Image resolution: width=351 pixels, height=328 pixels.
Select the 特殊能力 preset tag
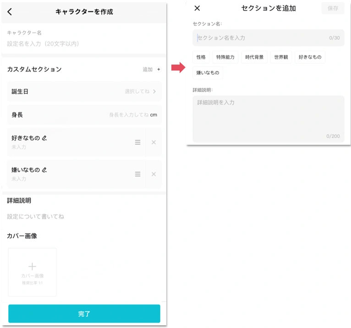[x=225, y=57]
